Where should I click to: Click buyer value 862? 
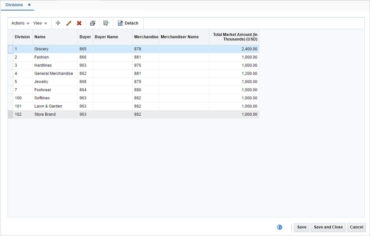point(85,74)
